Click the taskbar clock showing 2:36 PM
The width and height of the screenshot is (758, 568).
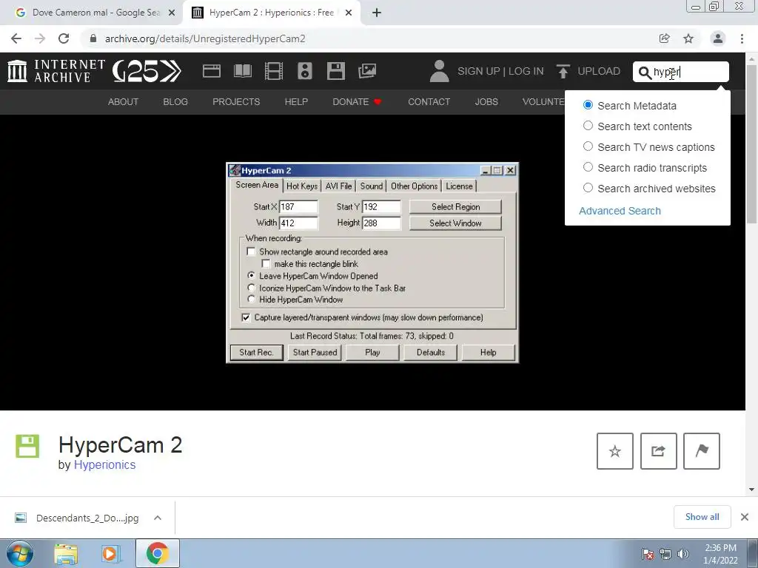[720, 554]
